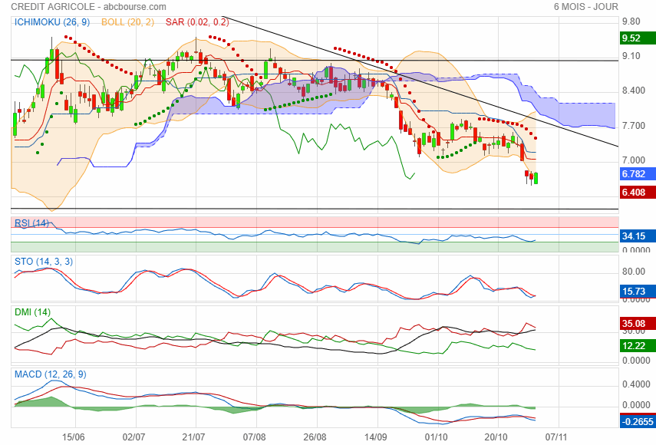
Task: Click the CREDIT AGRICOLE - abcbourse.com chart title
Action: click(88, 7)
